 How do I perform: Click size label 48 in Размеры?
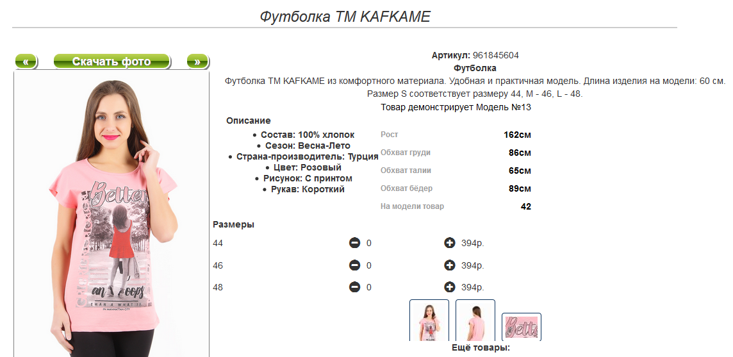218,287
